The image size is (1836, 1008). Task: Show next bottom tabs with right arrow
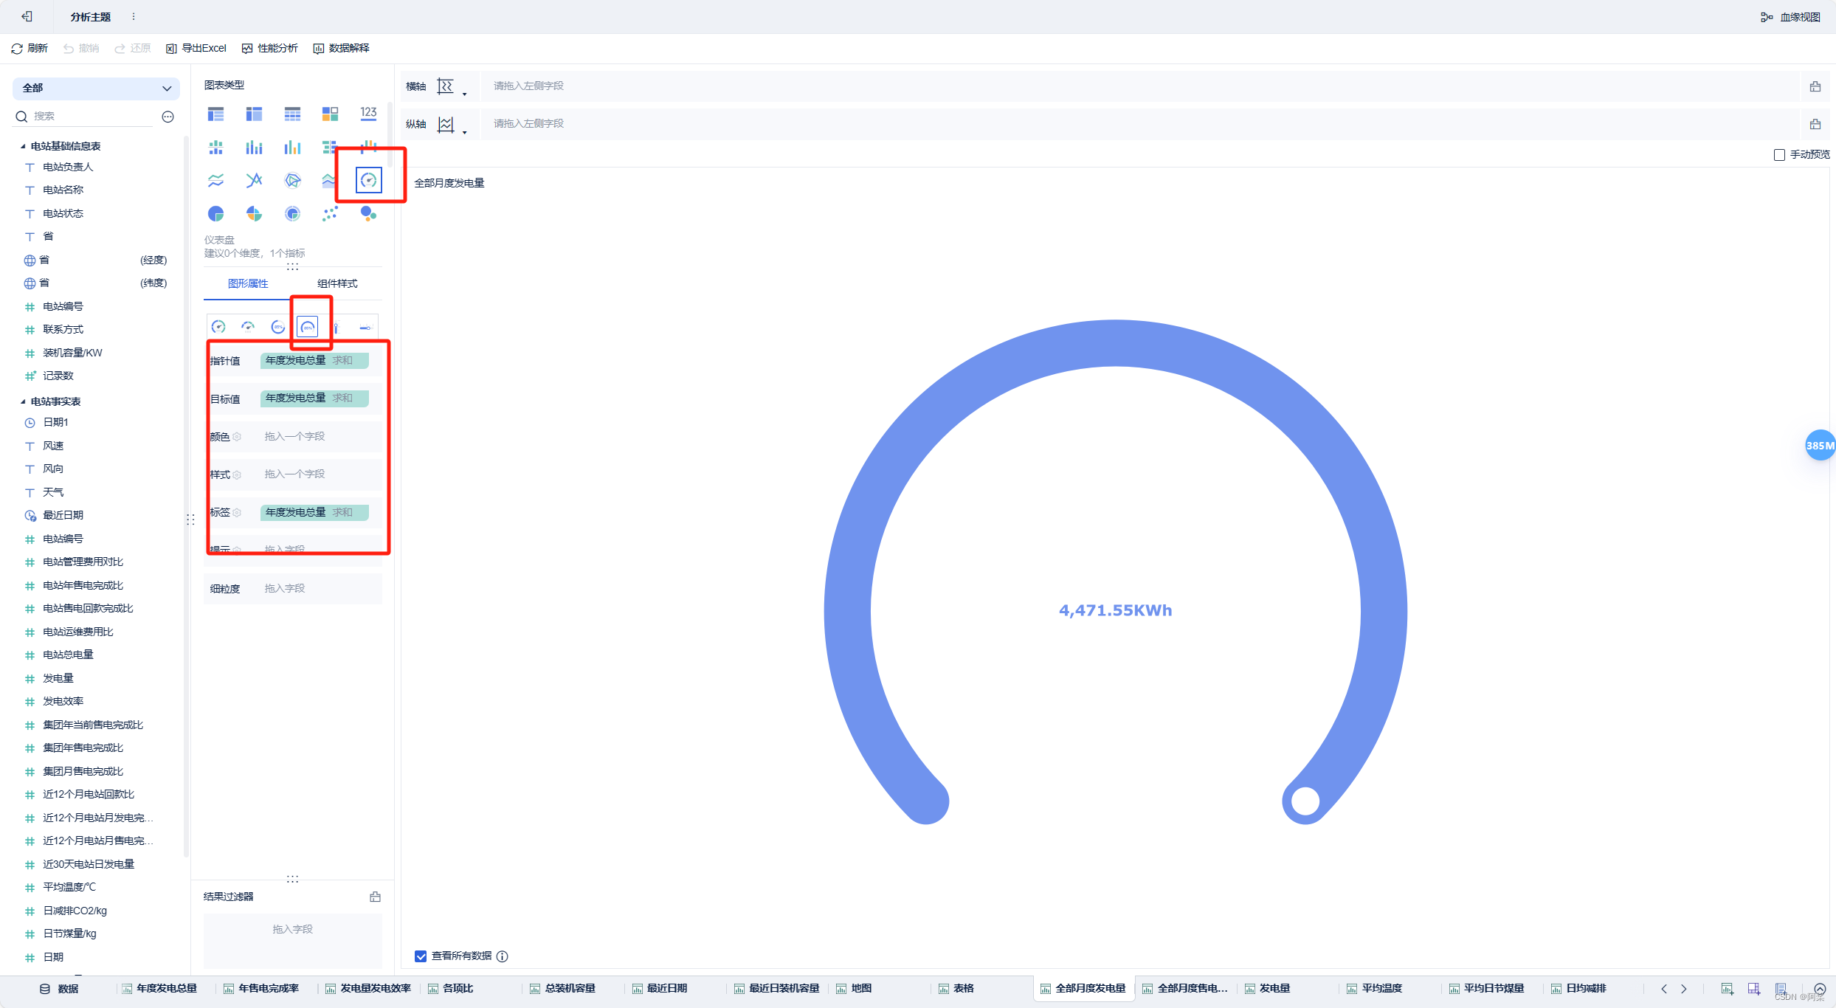1684,989
